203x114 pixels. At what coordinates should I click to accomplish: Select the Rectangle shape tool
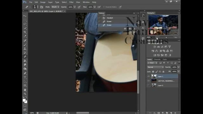[x=25, y=85]
